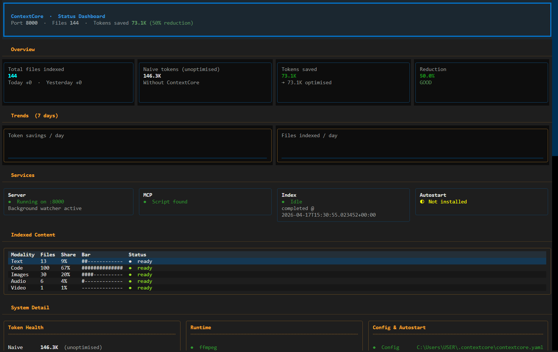Select the Services section heading
Image resolution: width=558 pixels, height=352 pixels.
(23, 175)
